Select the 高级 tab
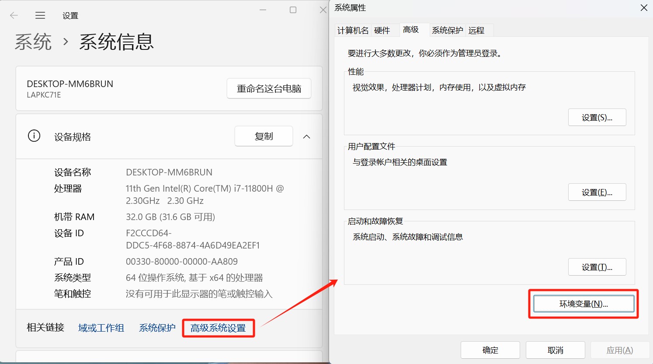The width and height of the screenshot is (653, 364). pyautogui.click(x=411, y=30)
